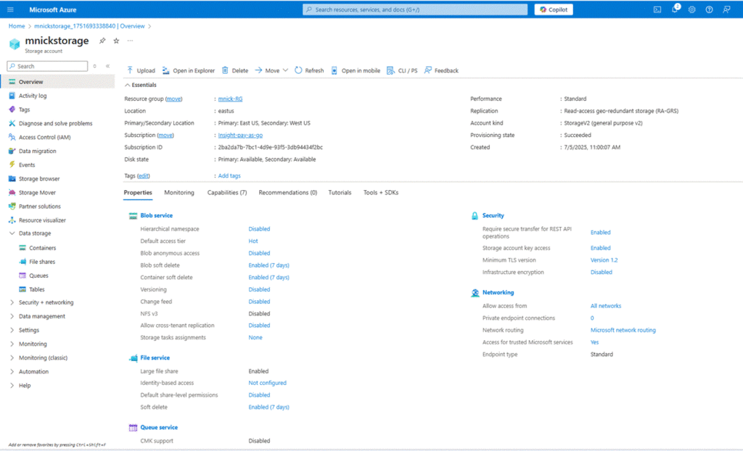
Task: Click the top resource search box
Action: (414, 9)
